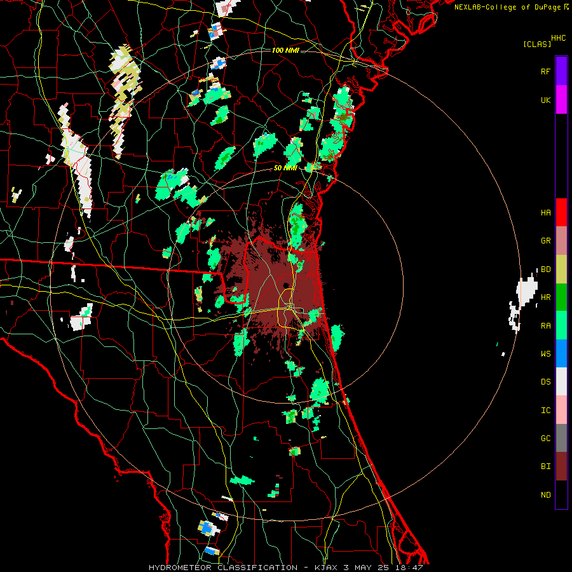The width and height of the screenshot is (572, 572).
Task: Pick the HR dark green legend swatch
Action: click(x=561, y=297)
